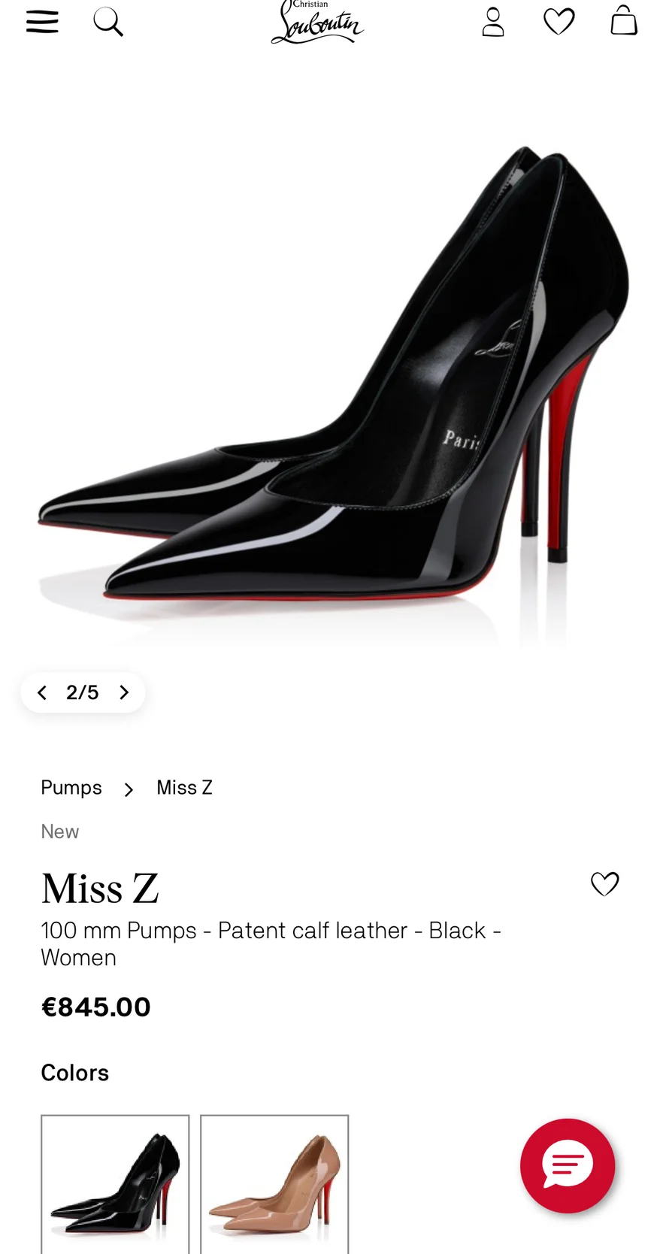Add Miss Z to wishlist heart
The image size is (666, 1254).
point(604,884)
